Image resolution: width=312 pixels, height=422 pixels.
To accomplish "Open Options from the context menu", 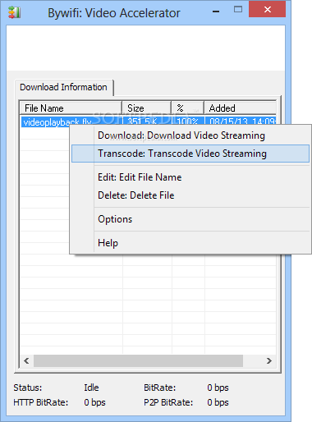I will (190, 219).
